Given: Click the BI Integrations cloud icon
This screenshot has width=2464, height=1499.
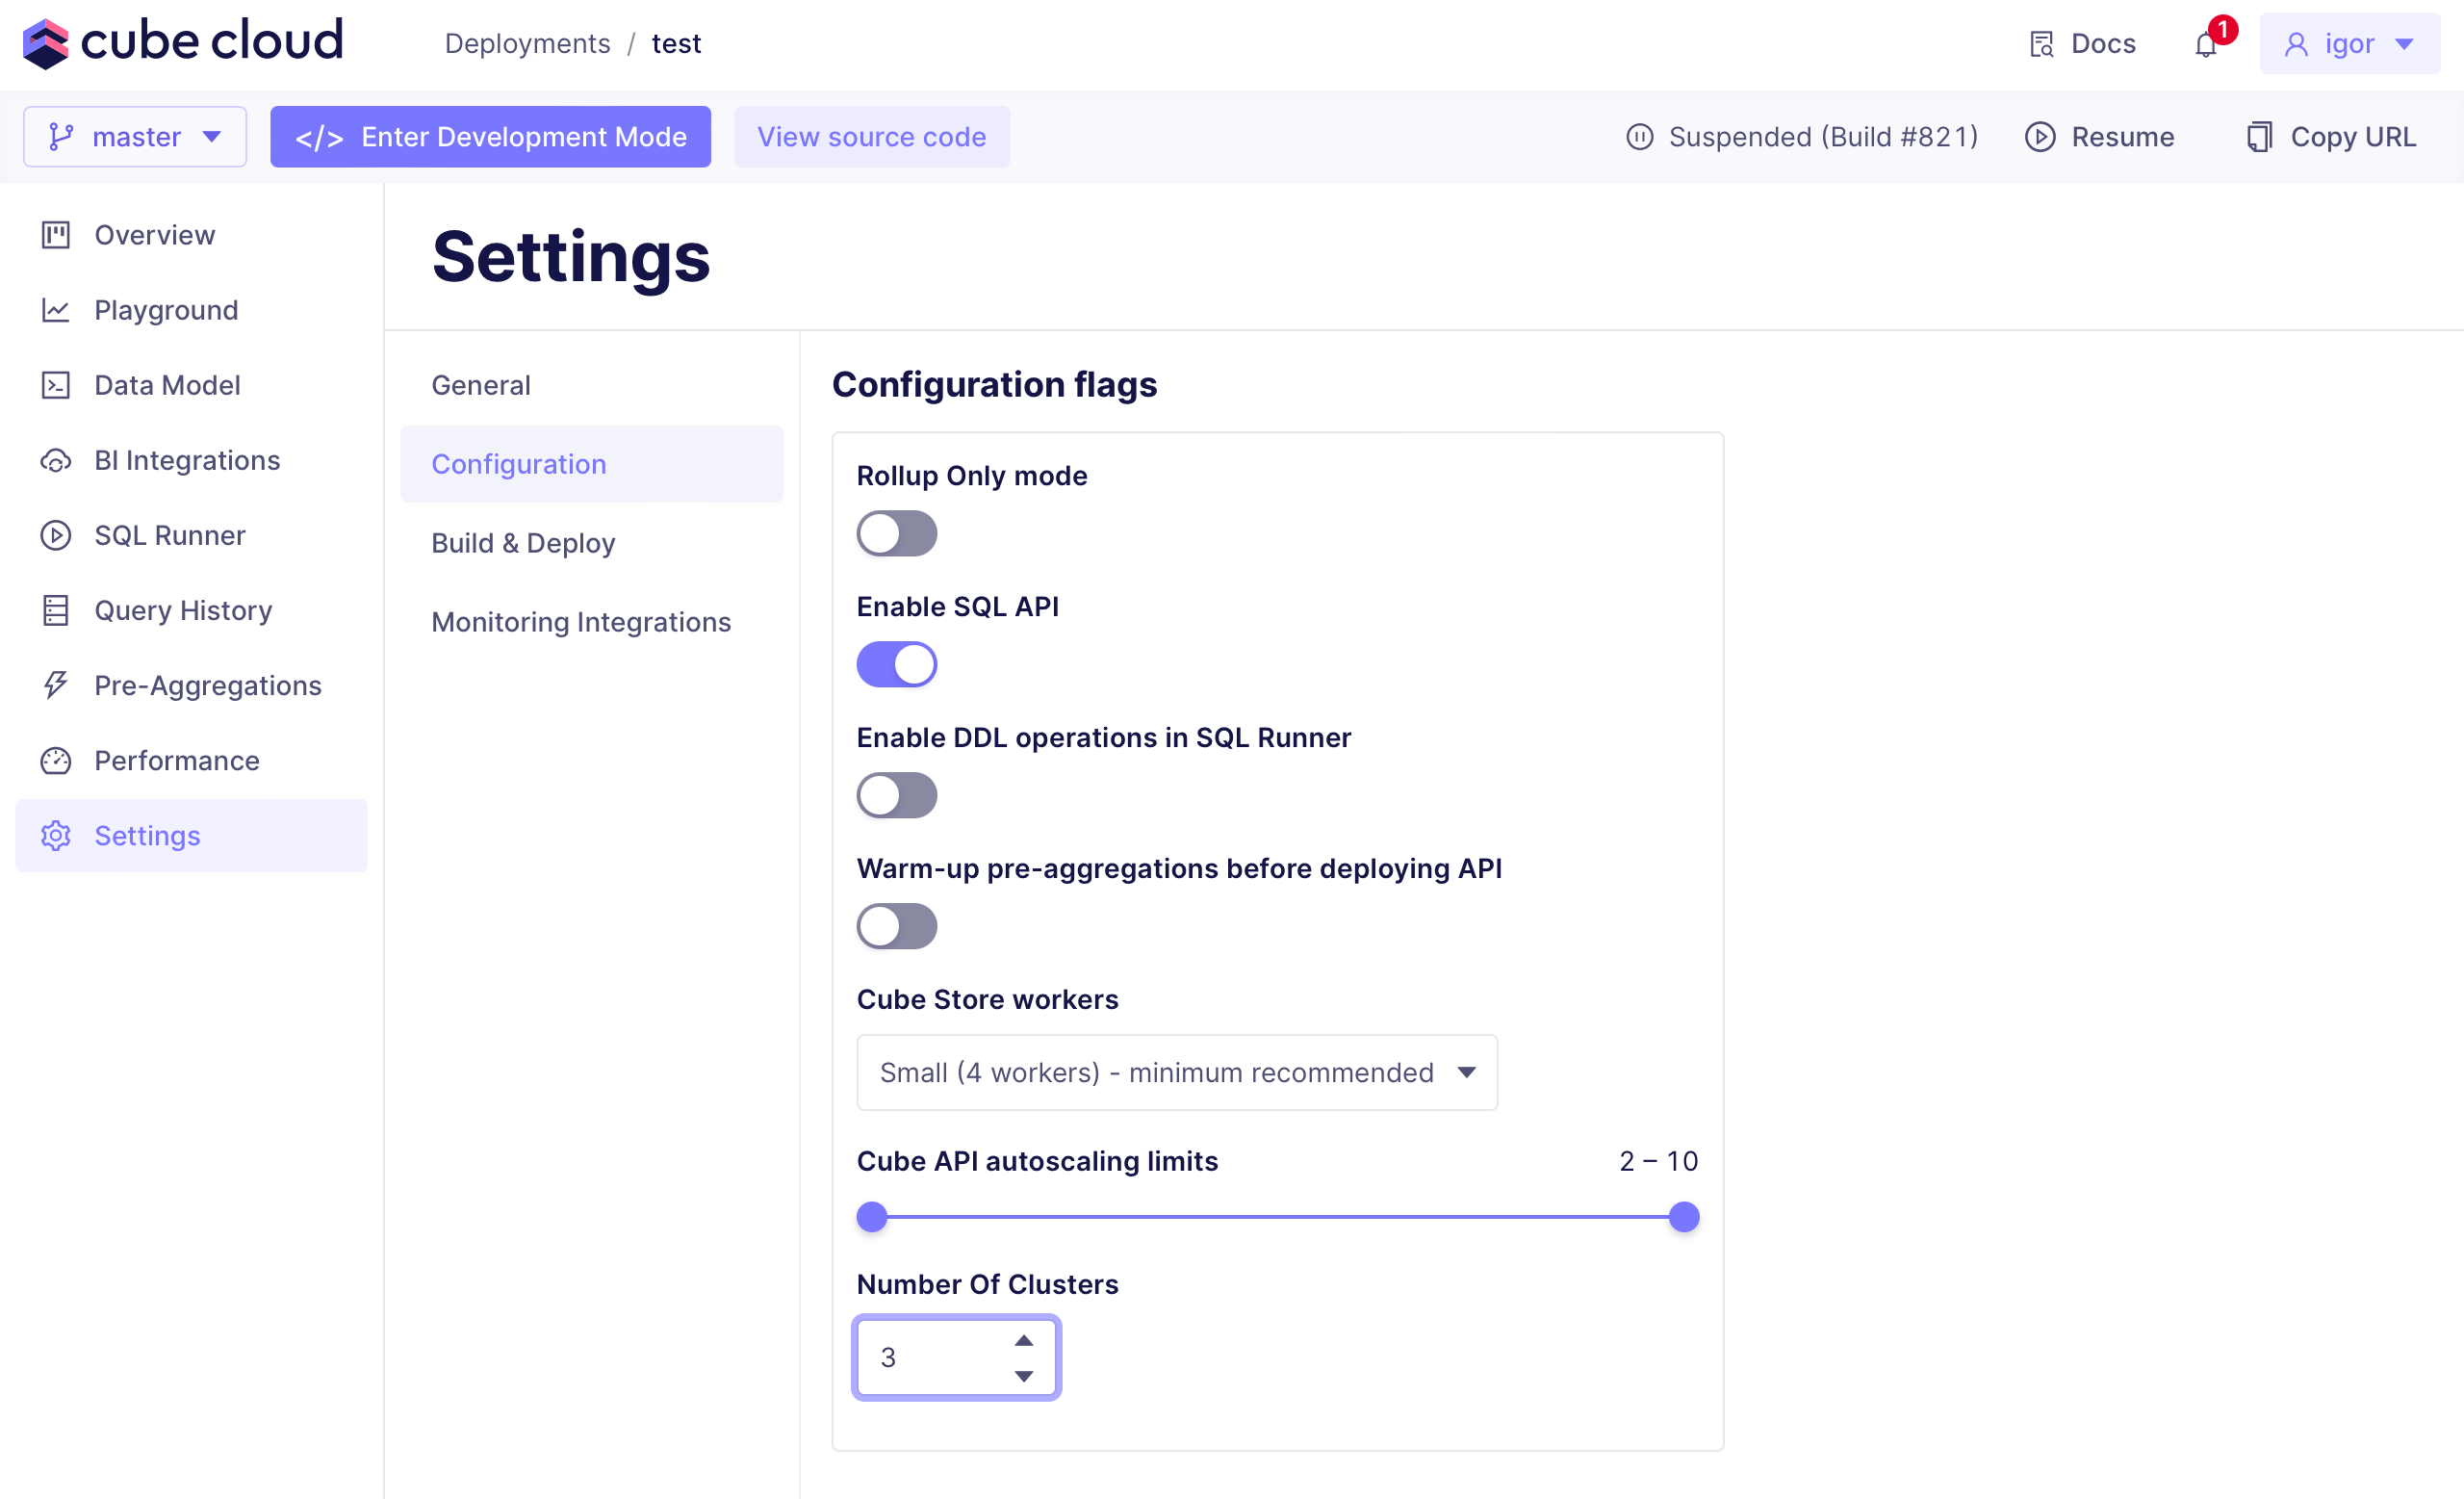Looking at the screenshot, I should pos(55,460).
